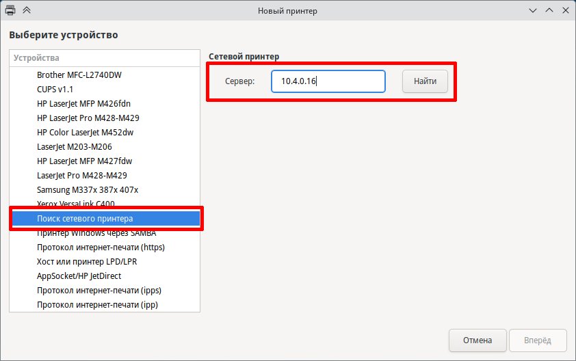576x361 pixels.
Task: Select CUPS v1.1 in device list
Action: tap(55, 90)
